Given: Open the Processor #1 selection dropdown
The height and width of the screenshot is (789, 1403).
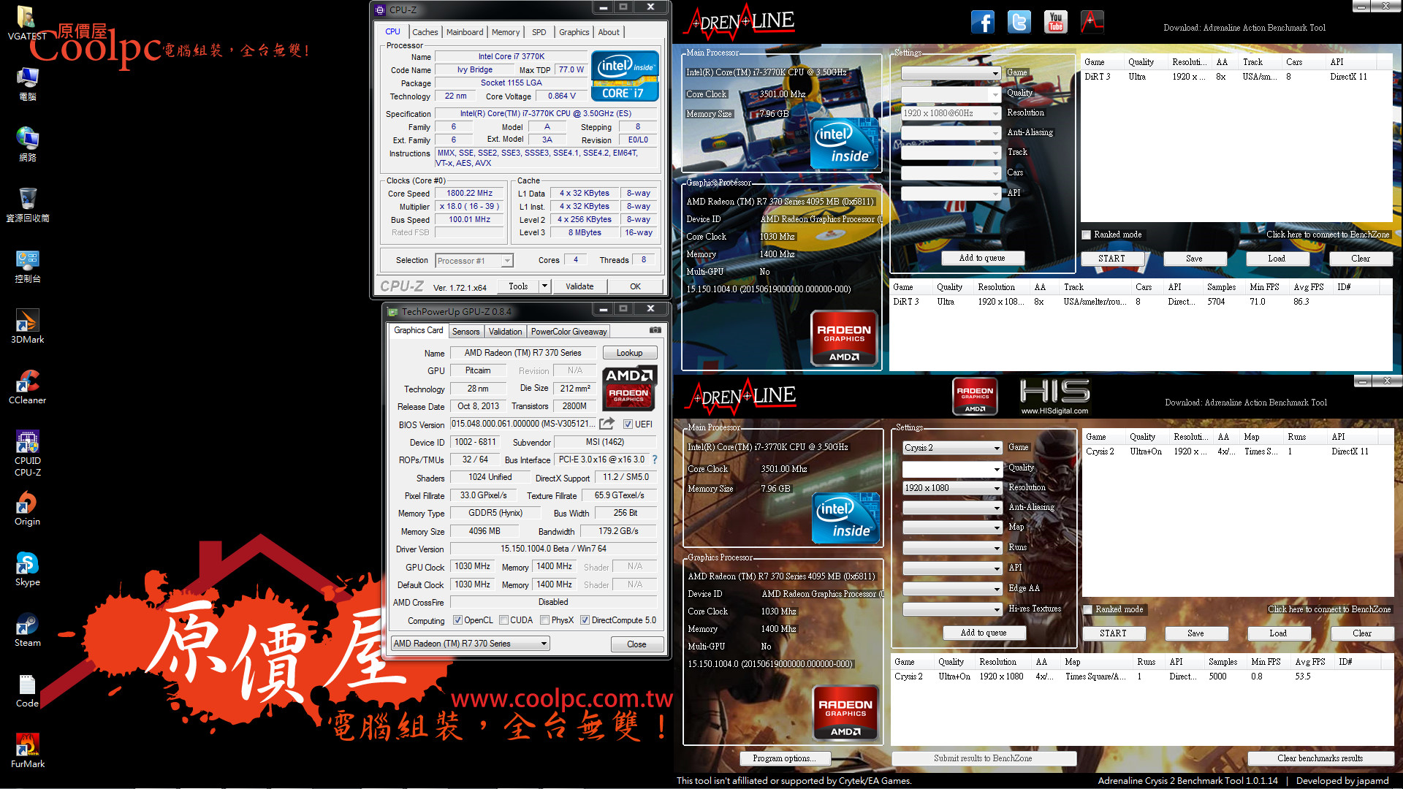Looking at the screenshot, I should click(474, 261).
